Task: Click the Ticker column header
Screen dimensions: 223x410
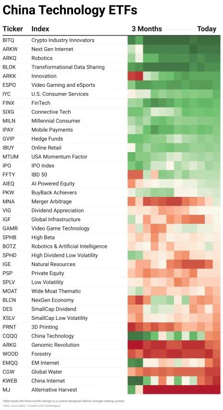Action: point(13,29)
